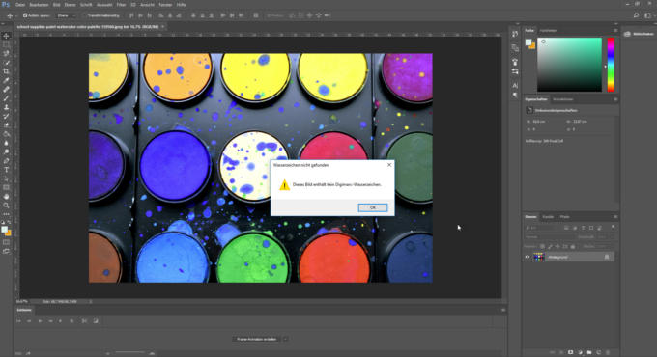
Task: Select the Hand tool
Action: tap(7, 196)
